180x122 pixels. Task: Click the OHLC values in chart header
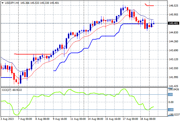(x=40, y=3)
